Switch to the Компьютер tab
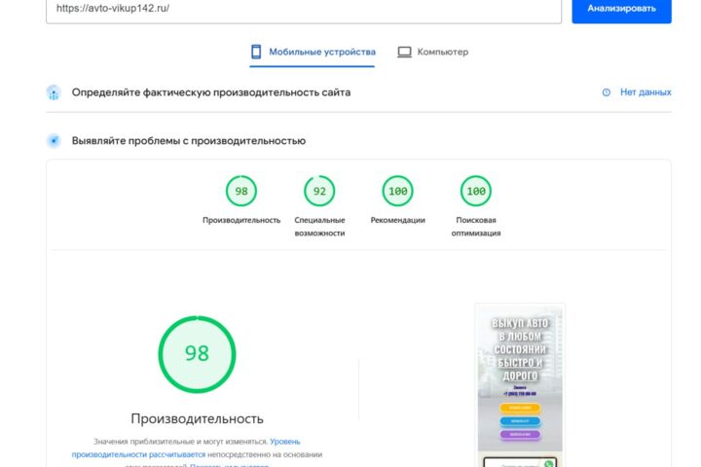This screenshot has width=701, height=467. click(432, 53)
